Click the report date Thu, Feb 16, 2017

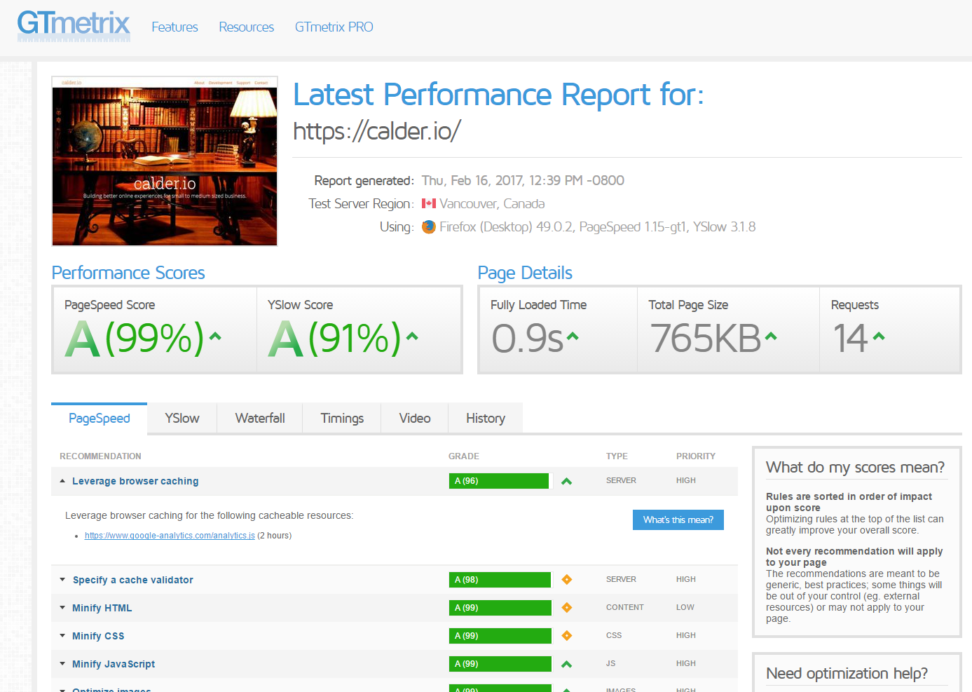(x=523, y=181)
